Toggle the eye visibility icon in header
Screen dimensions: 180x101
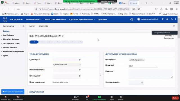point(167,19)
